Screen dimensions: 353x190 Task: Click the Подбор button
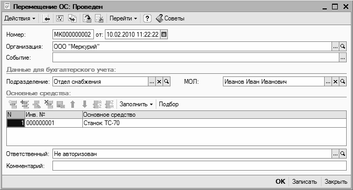coord(168,104)
